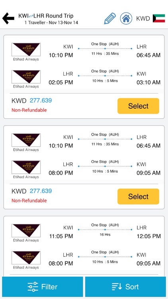Go home via the house icon
The width and height of the screenshot is (168, 299).
[x=126, y=18]
